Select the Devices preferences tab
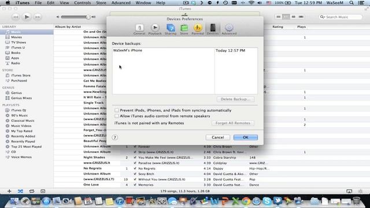This screenshot has width=370, height=208. pos(213,29)
